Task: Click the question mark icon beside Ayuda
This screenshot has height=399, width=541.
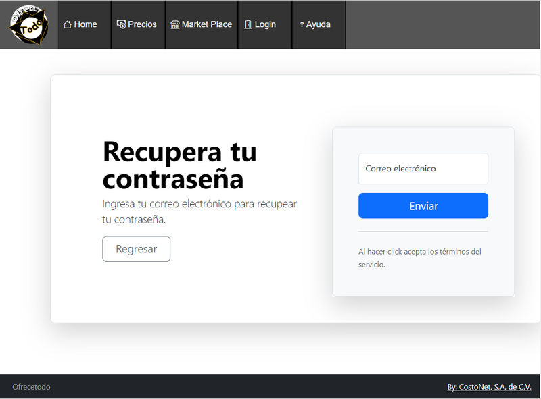Action: coord(302,24)
